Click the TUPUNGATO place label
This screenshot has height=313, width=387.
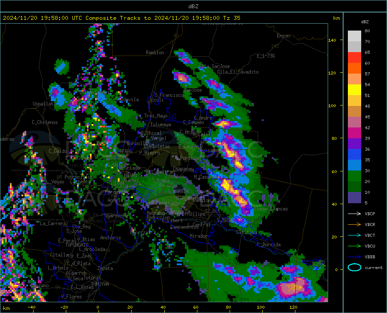coord(77,245)
